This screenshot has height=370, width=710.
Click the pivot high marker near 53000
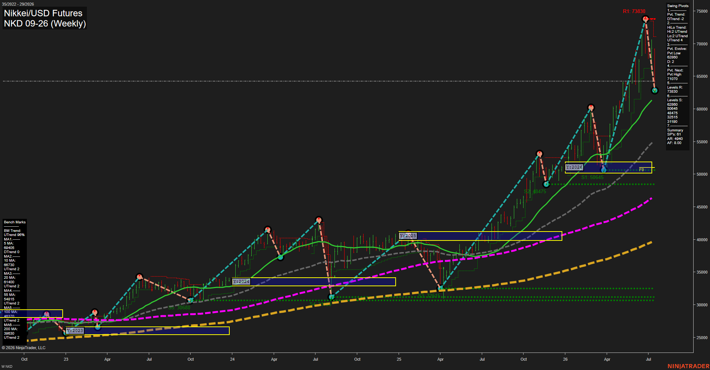(539, 153)
